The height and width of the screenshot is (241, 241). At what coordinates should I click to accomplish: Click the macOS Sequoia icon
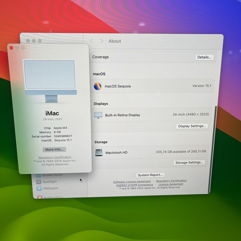(x=98, y=86)
